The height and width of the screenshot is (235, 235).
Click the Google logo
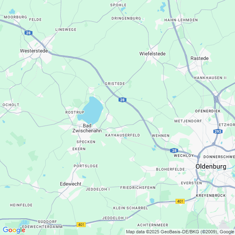pos(14,230)
